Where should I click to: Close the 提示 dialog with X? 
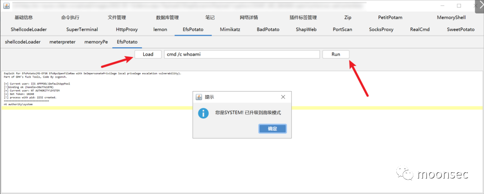coord(283,97)
